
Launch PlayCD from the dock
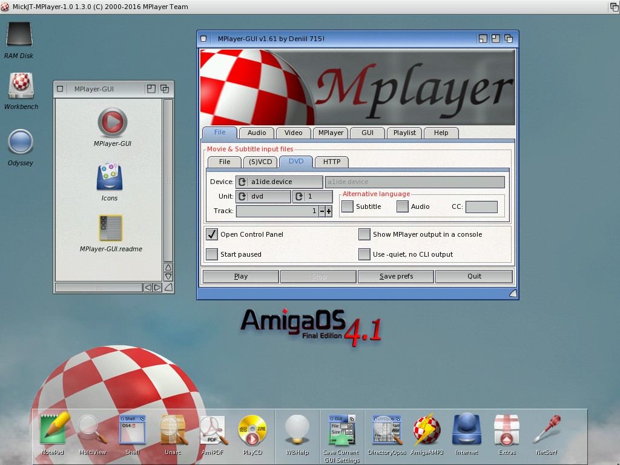pos(252,430)
